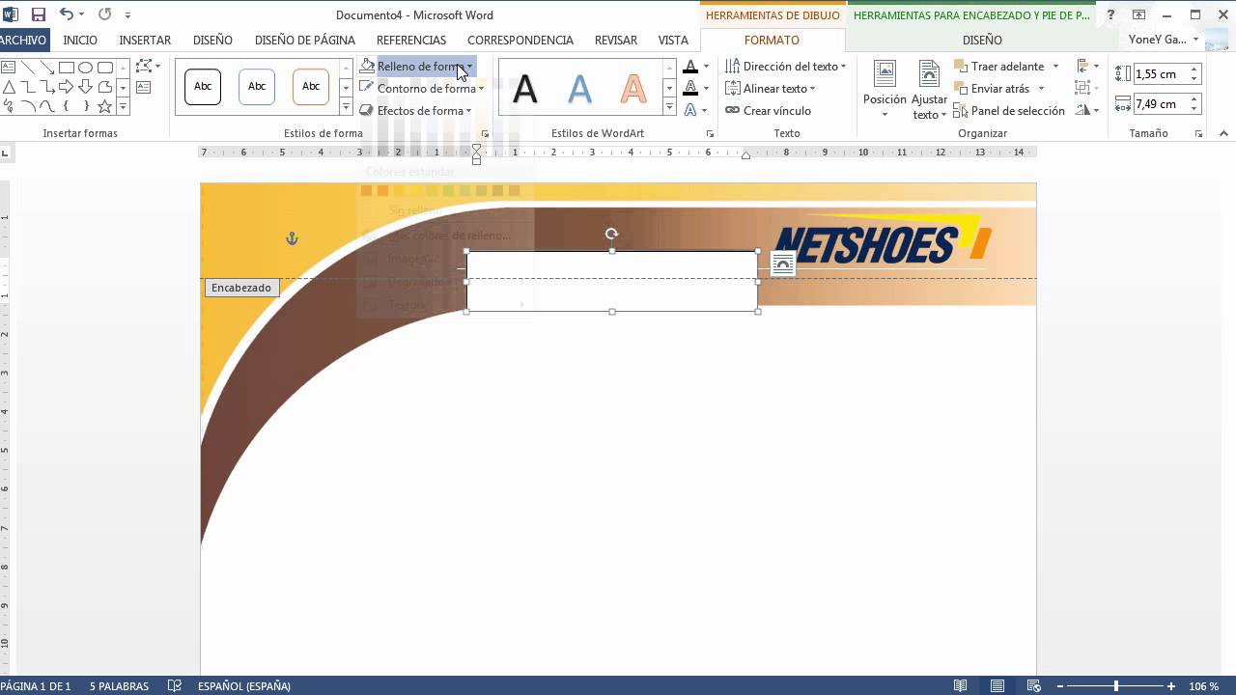Expand Relleno de forma dropdown

(x=469, y=67)
